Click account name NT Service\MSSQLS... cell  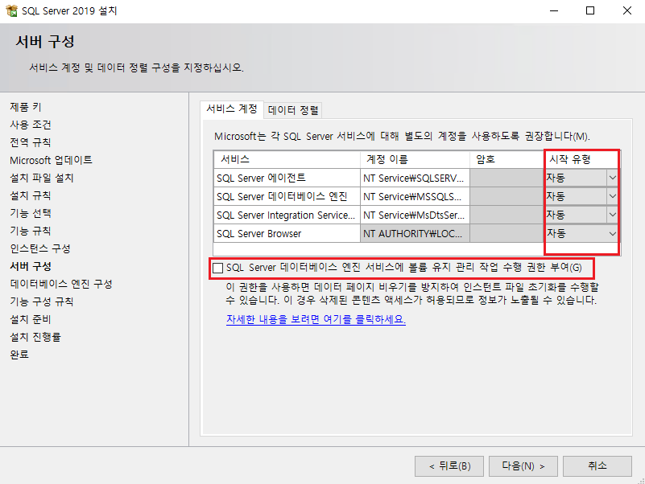click(415, 196)
